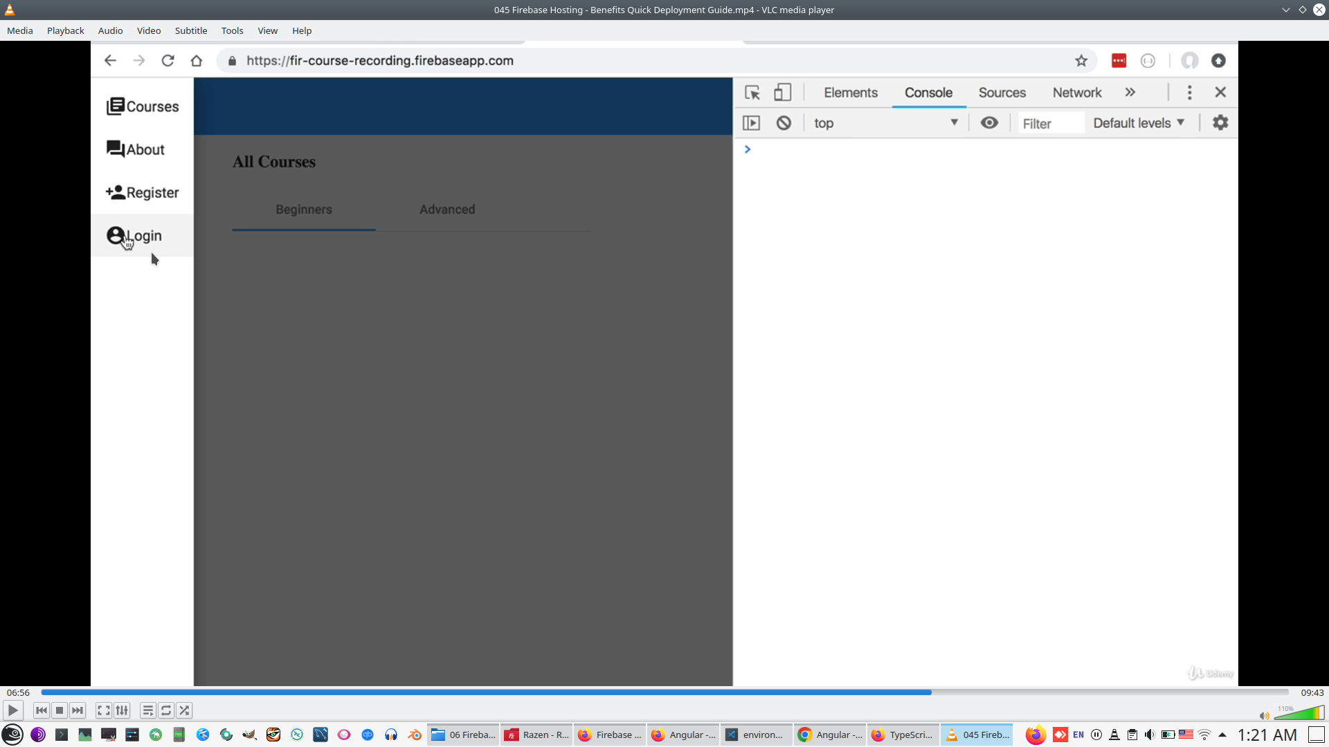The height and width of the screenshot is (747, 1329).
Task: Click the speaker volume tray icon
Action: point(1150,735)
